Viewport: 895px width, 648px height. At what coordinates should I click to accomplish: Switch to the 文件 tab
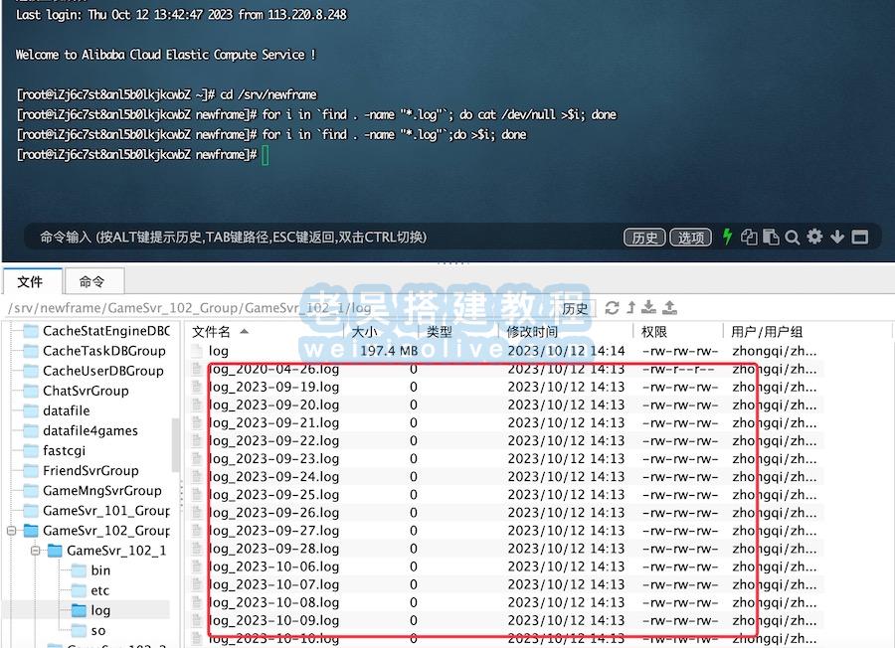[x=32, y=280]
